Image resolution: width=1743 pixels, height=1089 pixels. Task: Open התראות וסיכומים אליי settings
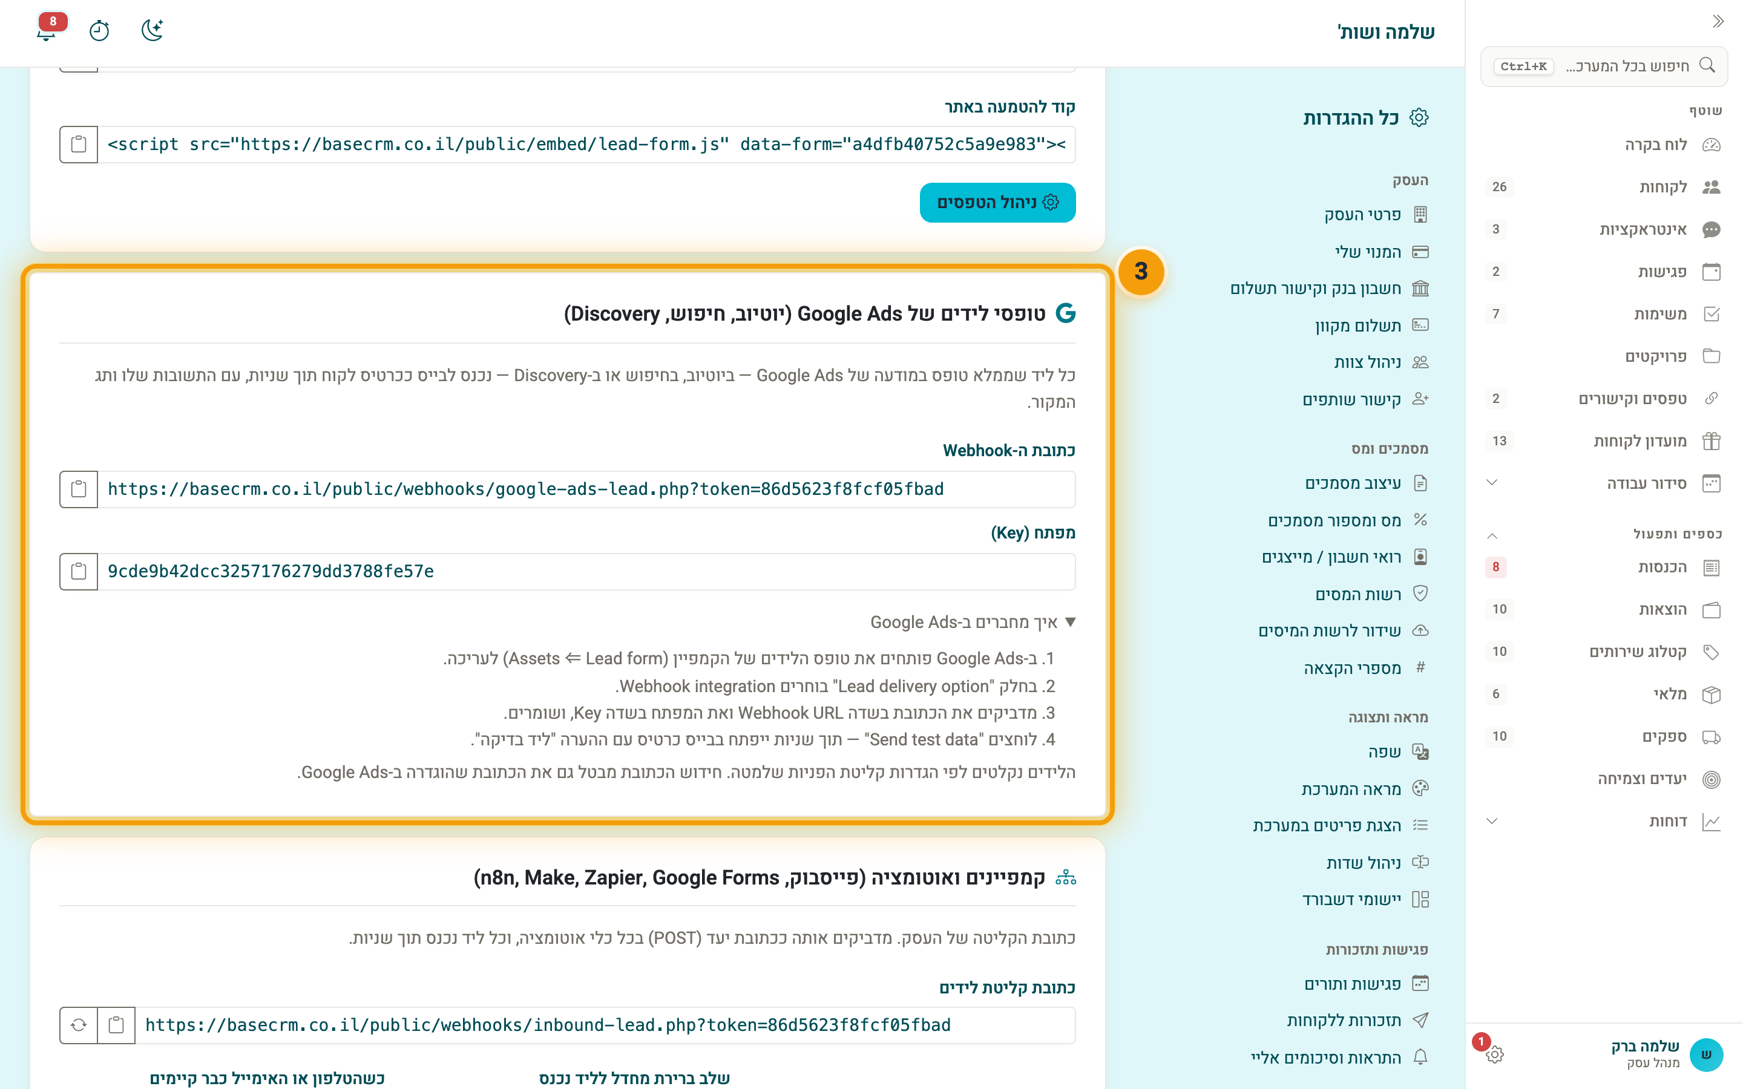pyautogui.click(x=1340, y=1058)
